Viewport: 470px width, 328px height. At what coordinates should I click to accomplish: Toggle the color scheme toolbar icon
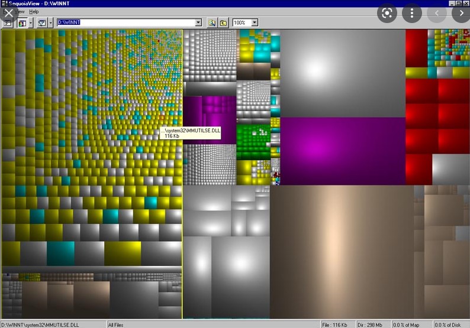22,22
